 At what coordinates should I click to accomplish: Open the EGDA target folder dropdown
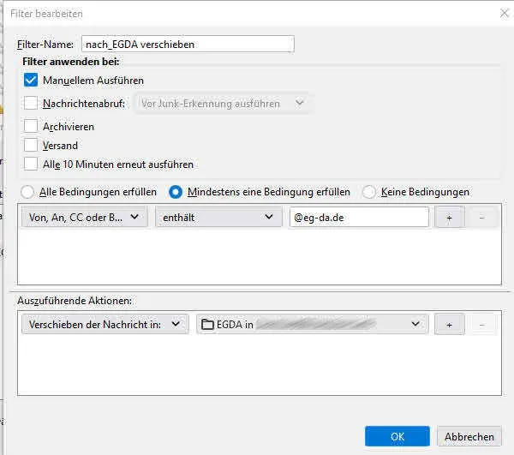pyautogui.click(x=313, y=325)
